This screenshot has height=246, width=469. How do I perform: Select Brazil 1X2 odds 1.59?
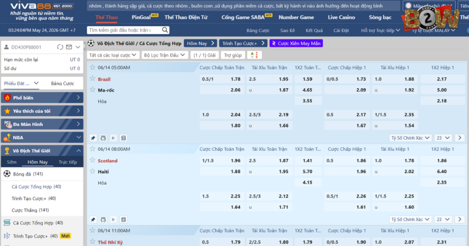click(308, 79)
